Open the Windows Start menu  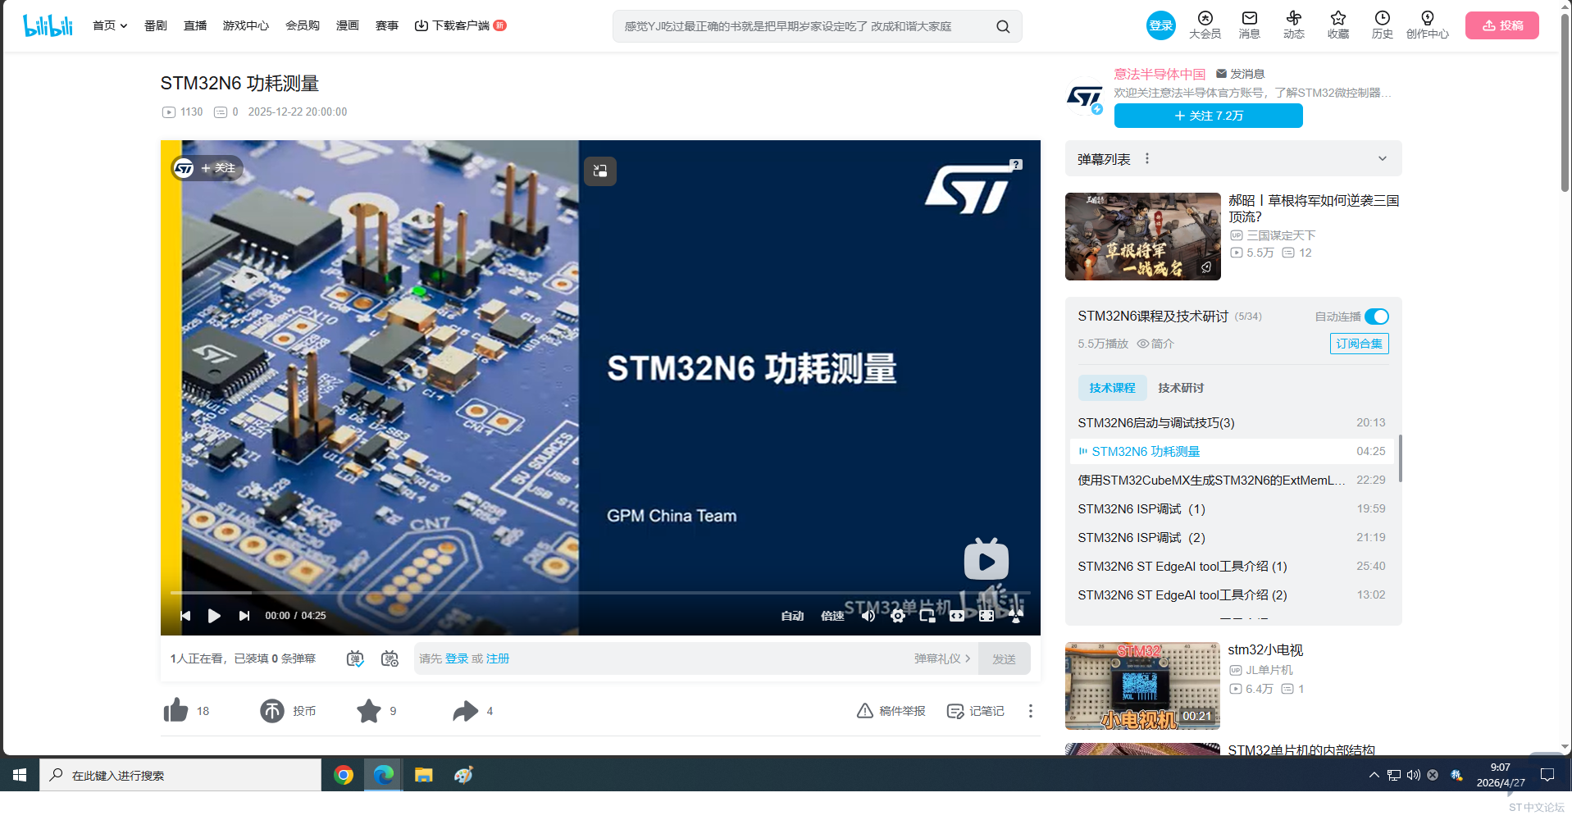click(20, 775)
